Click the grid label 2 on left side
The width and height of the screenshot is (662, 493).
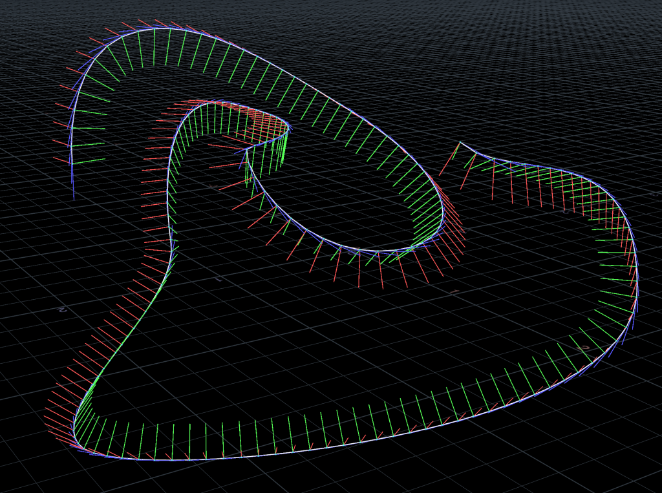(x=63, y=309)
